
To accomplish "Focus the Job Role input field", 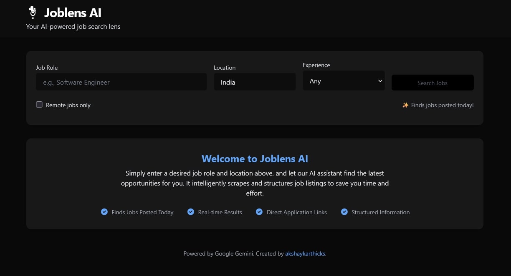I will pyautogui.click(x=121, y=82).
